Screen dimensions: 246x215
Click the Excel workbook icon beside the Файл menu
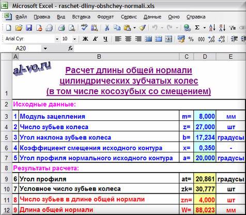pos(8,17)
